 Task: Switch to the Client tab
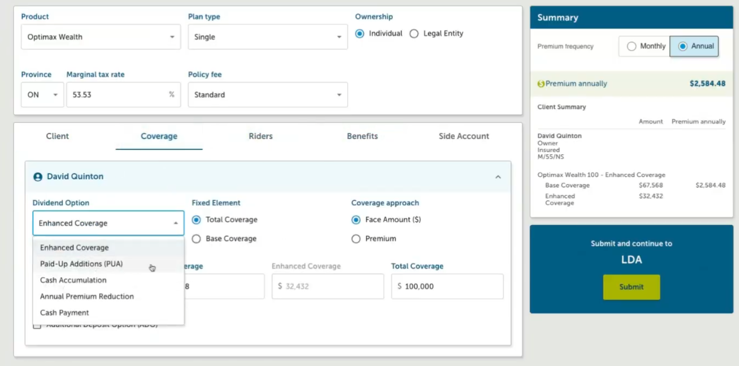coord(57,136)
